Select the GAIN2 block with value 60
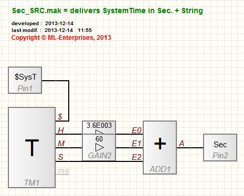The height and width of the screenshot is (196, 244). (99, 148)
